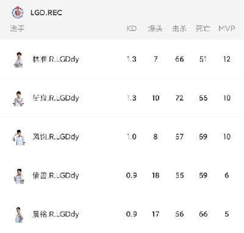The width and height of the screenshot is (244, 233).
Task: Click the avatar of player 风钧.R.LGDdy
Action: (19, 137)
